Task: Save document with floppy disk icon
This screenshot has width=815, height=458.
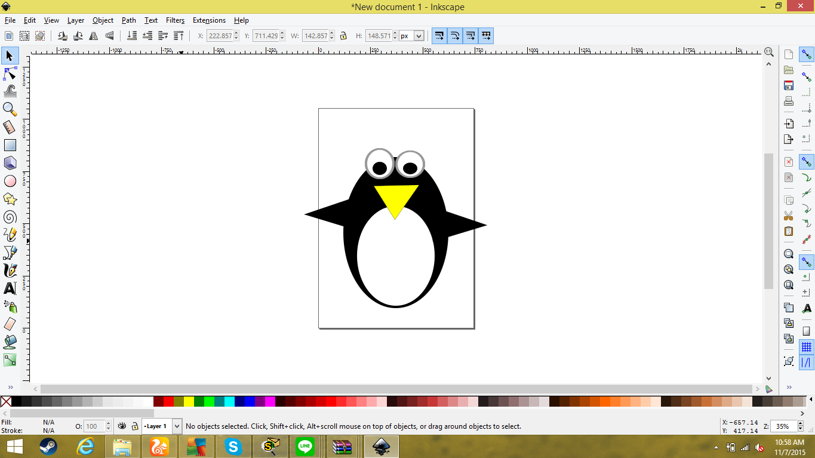Action: coord(789,85)
